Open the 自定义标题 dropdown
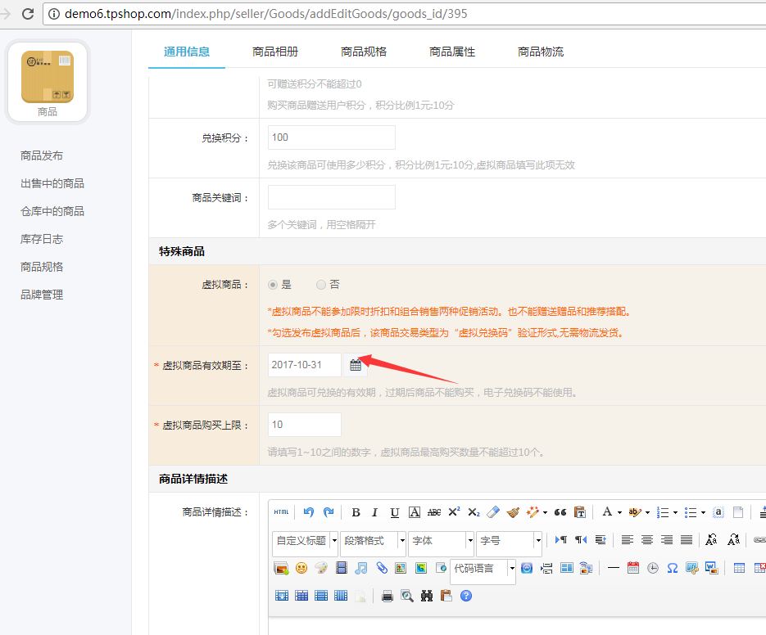This screenshot has width=766, height=635. pyautogui.click(x=306, y=540)
